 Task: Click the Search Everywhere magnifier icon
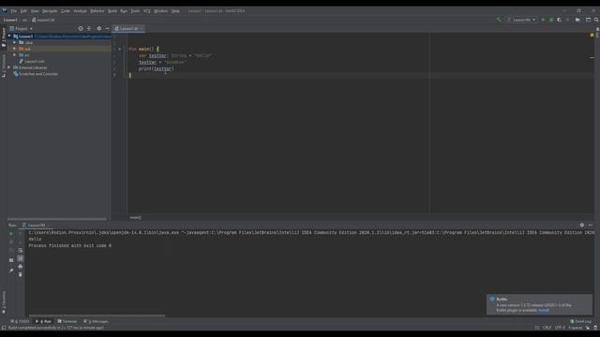[x=596, y=20]
